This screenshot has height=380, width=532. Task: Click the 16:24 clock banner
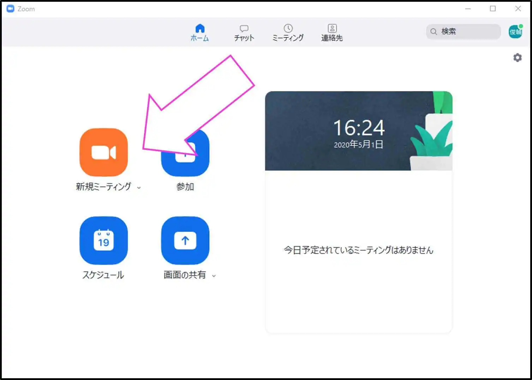(359, 131)
